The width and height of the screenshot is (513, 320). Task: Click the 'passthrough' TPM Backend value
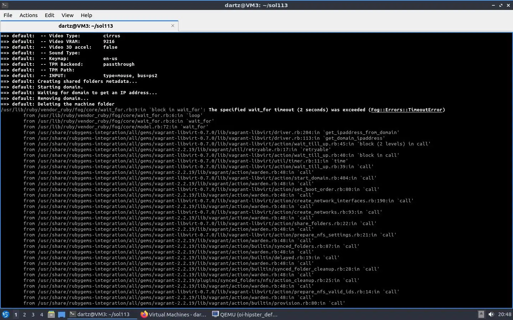[x=119, y=64]
